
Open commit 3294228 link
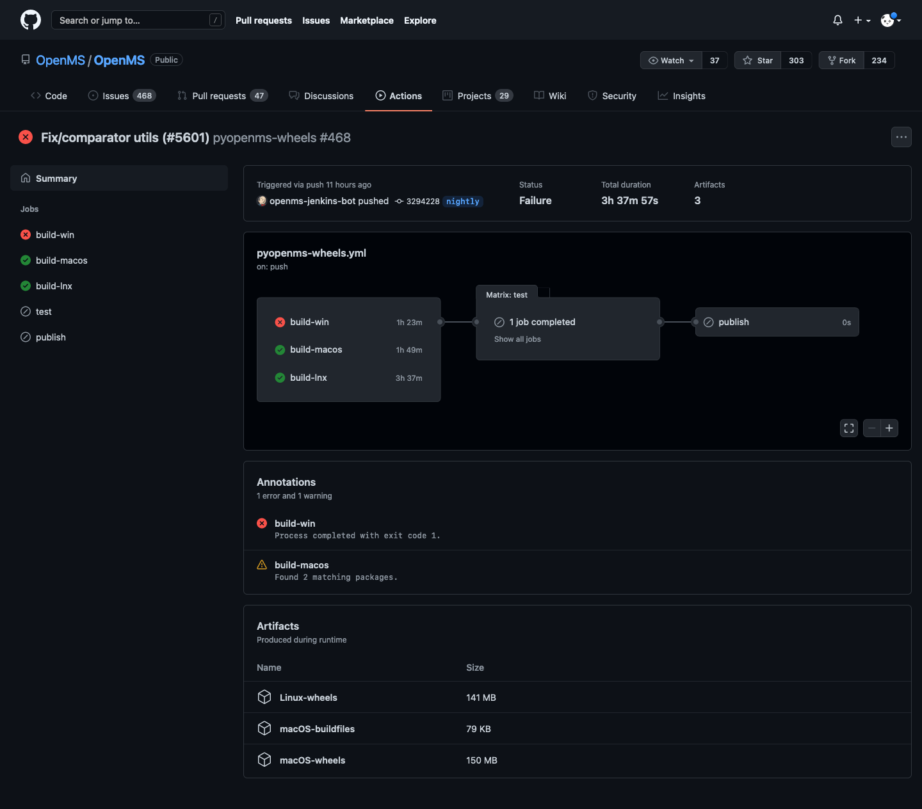click(423, 201)
